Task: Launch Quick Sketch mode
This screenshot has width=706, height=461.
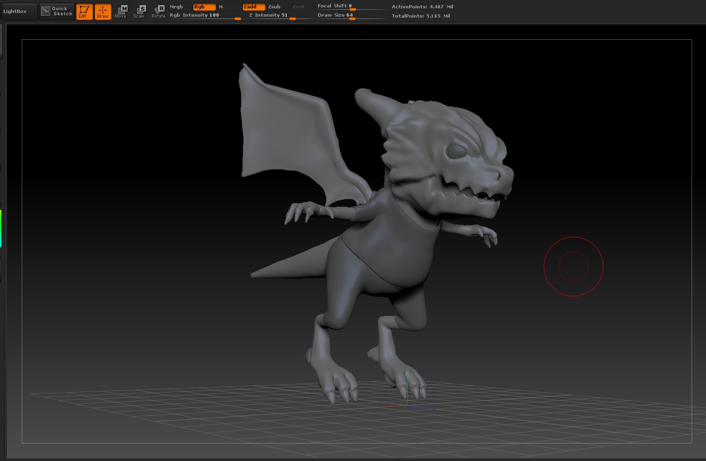Action: [57, 11]
